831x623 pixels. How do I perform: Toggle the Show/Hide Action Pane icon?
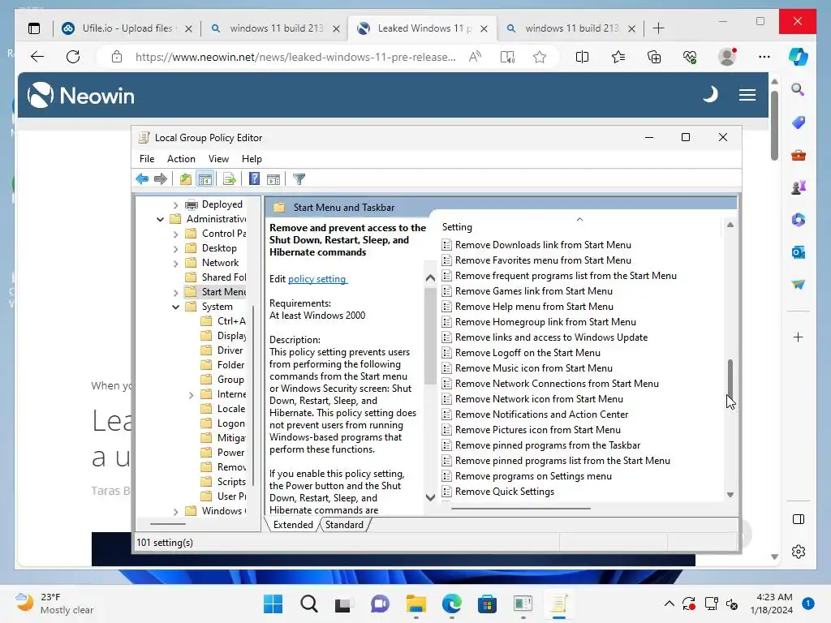pos(273,179)
